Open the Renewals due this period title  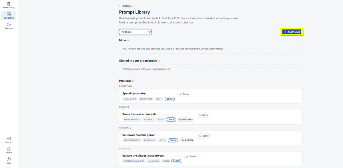pyautogui.click(x=139, y=135)
